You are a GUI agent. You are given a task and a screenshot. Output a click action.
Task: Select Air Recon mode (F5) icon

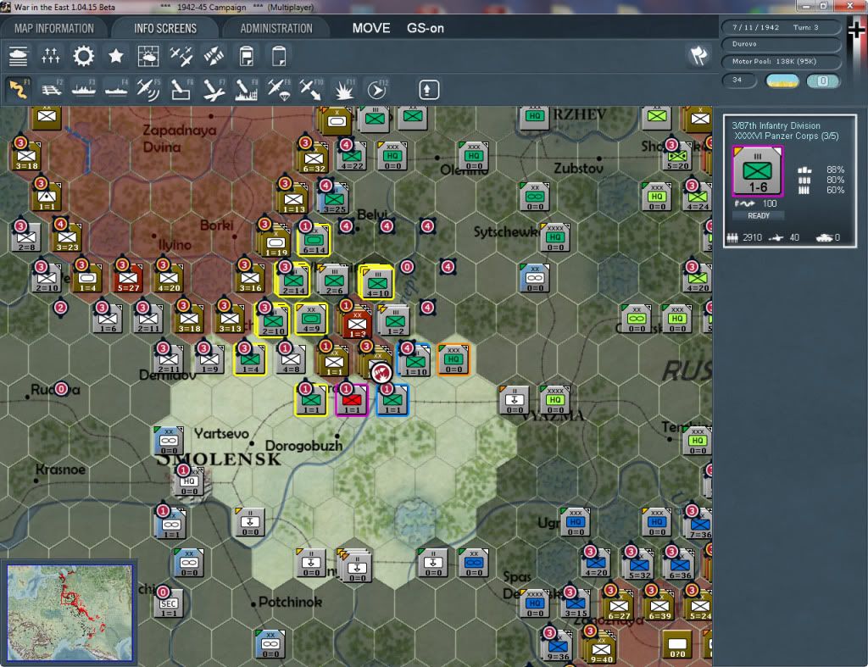(148, 89)
